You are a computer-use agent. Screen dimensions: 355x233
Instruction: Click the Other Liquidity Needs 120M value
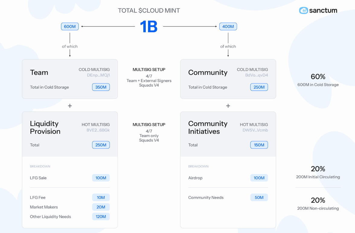pos(101,217)
